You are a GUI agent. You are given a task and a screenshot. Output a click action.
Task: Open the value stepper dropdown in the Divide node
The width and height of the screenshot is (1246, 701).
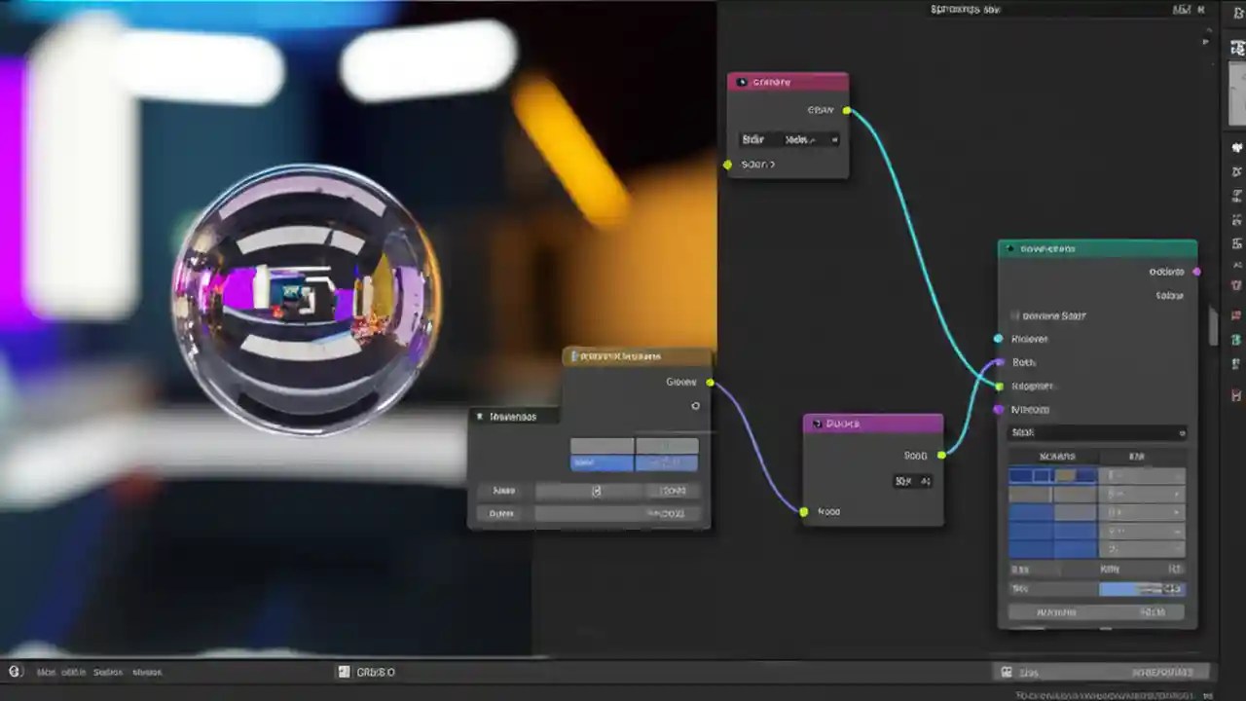[913, 481]
